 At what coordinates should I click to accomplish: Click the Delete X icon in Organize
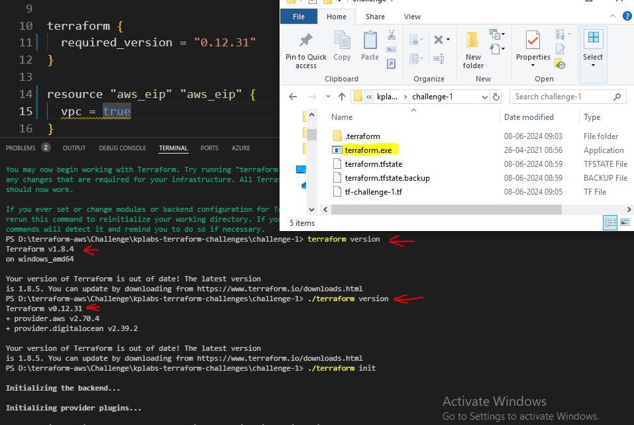coord(437,40)
